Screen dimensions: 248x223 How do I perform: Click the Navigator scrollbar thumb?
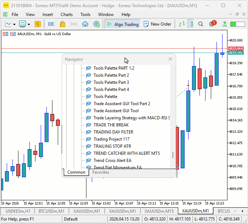coord(173,155)
